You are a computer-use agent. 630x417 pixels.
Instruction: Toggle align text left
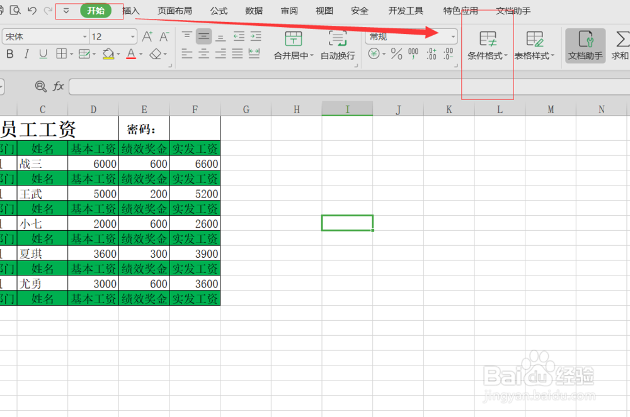click(187, 53)
